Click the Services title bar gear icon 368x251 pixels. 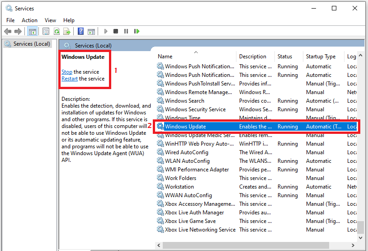[9, 8]
